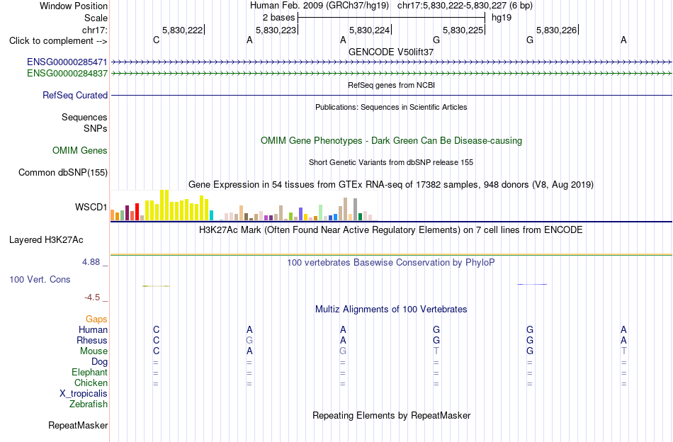
Task: Click the Rhesus G mismatch at second base
Action: point(249,340)
